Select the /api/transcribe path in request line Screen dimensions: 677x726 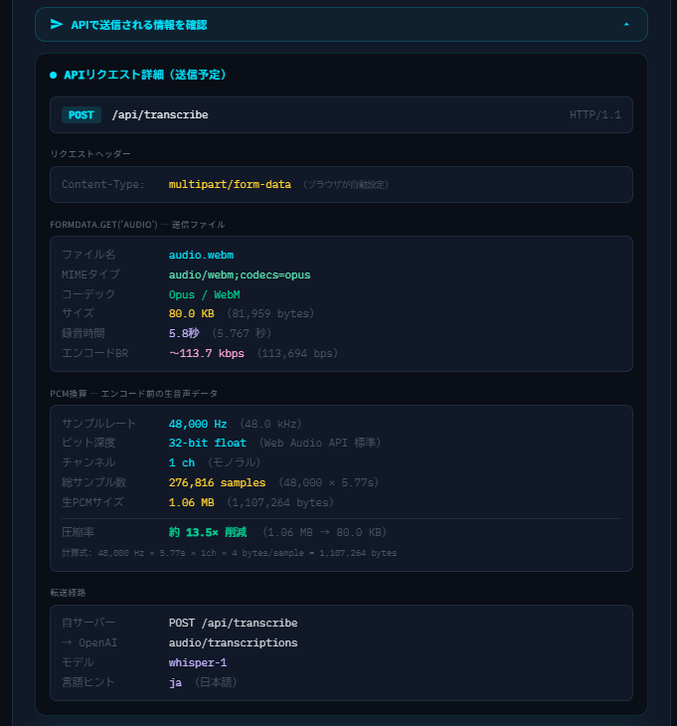point(160,115)
